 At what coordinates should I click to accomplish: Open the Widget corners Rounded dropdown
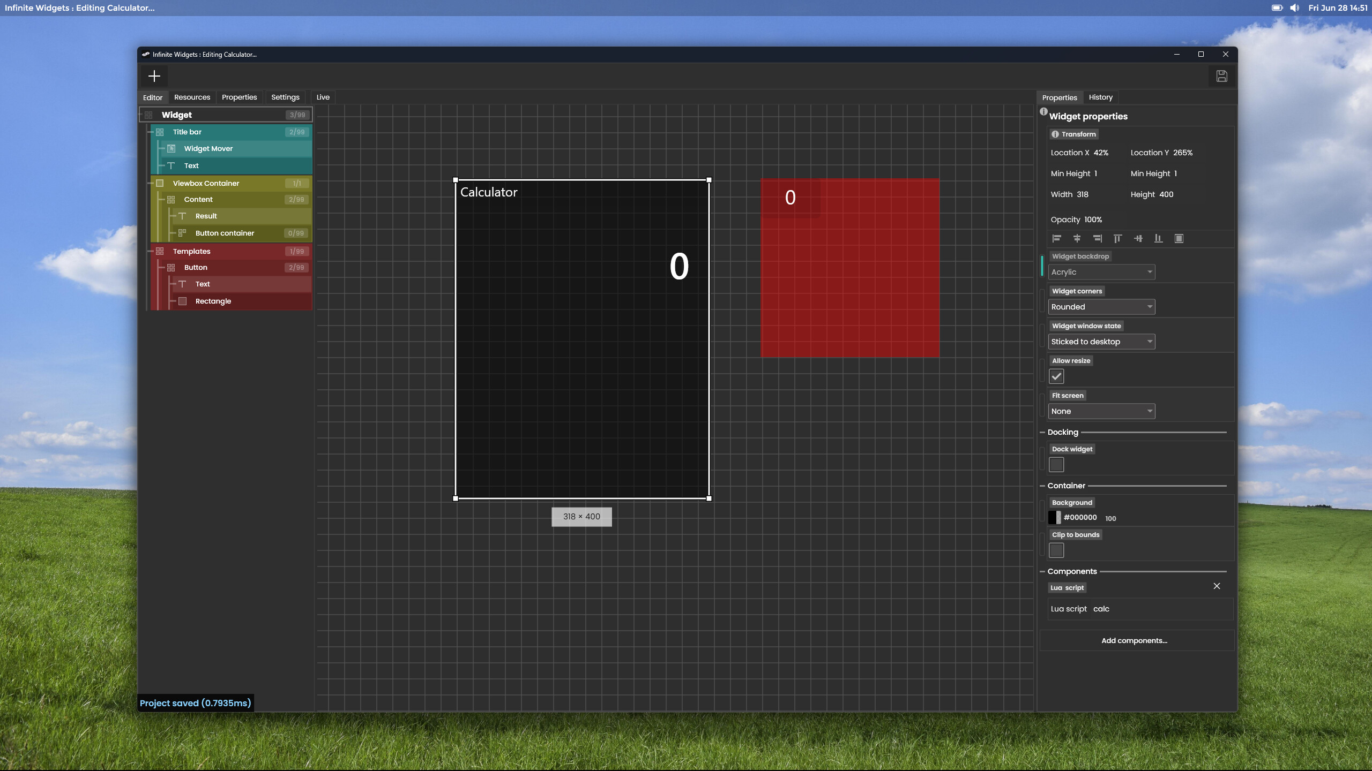pos(1101,306)
